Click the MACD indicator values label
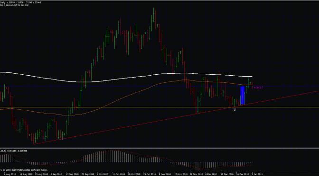Screen dimensions: 319x176 pos(14,151)
